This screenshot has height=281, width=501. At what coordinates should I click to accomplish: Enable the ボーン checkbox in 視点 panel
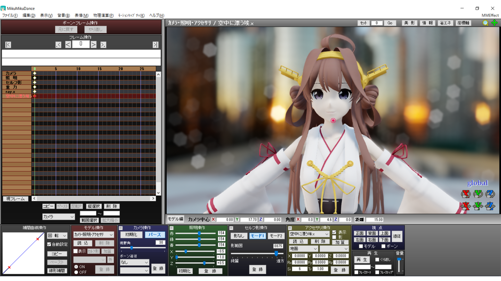[x=383, y=246]
